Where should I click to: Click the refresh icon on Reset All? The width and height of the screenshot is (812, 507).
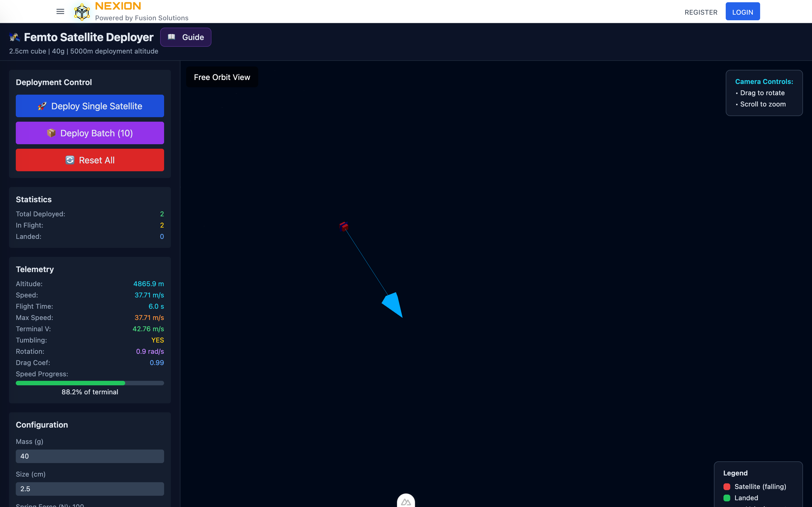click(70, 160)
